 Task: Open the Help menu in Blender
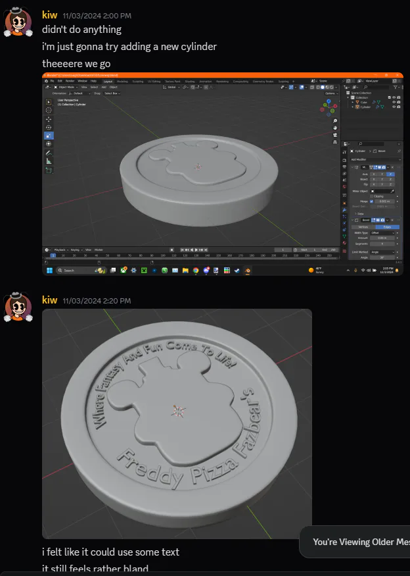point(93,81)
